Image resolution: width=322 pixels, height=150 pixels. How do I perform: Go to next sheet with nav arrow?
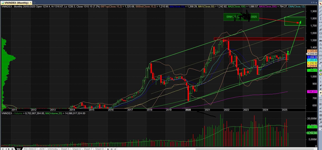pos(9,149)
